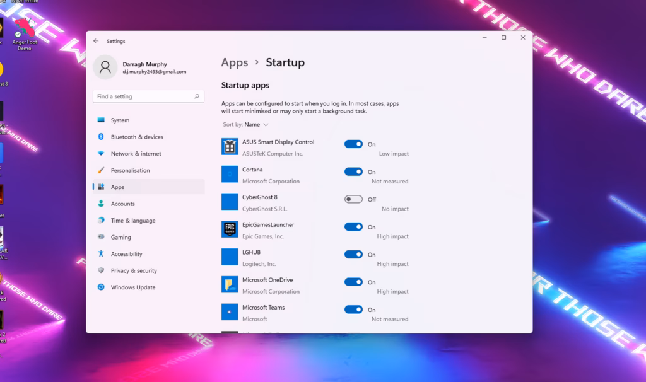
Task: Disable Cortana startup toggle
Action: tap(353, 171)
